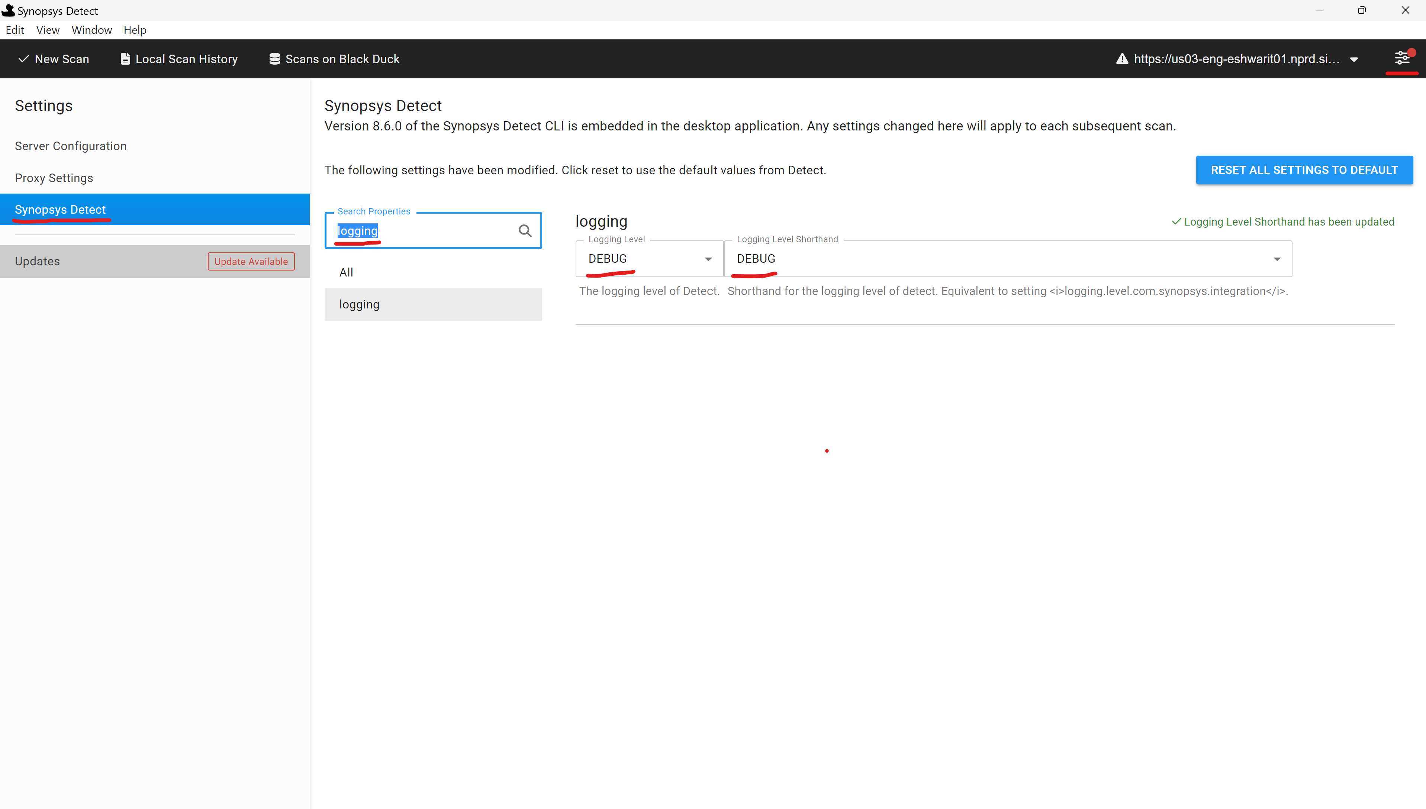The width and height of the screenshot is (1426, 809).
Task: Open the Window menu
Action: [x=92, y=30]
